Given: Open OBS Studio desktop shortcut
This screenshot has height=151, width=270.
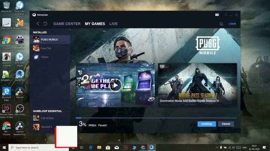Looking at the screenshot, I should click(20, 110).
